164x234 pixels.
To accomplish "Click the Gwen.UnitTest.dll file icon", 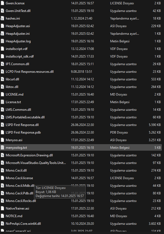I will click(x=3, y=11).
